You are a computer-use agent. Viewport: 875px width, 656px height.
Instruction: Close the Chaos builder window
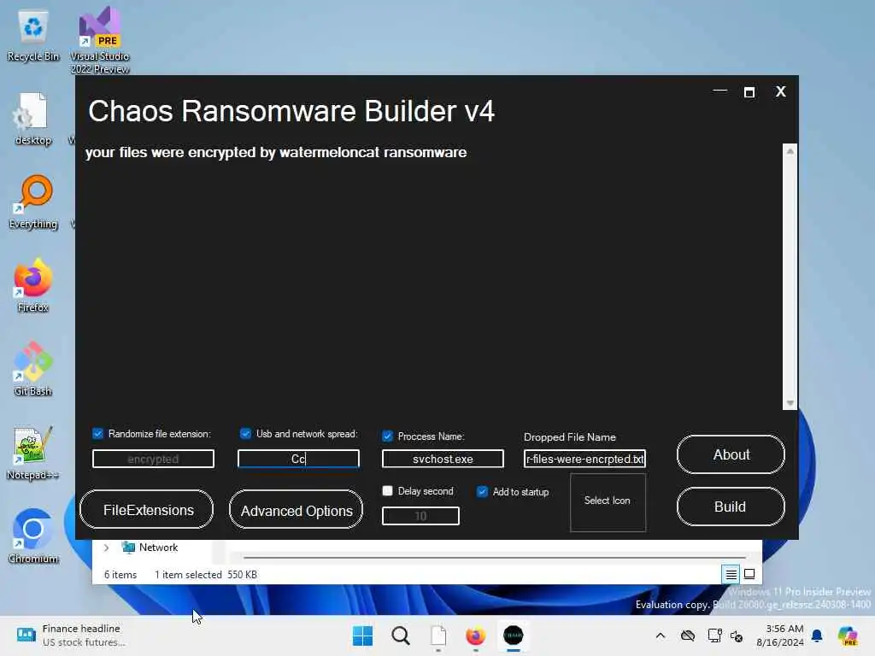pos(781,91)
